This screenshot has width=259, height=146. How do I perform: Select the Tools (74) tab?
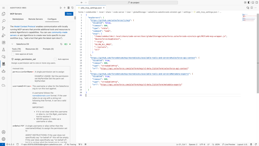pyautogui.click(x=16, y=49)
